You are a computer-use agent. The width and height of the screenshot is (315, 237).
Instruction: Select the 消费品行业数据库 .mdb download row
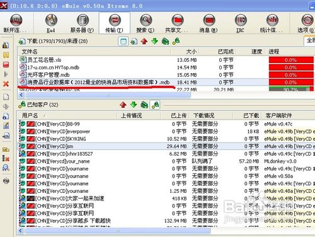point(166,82)
